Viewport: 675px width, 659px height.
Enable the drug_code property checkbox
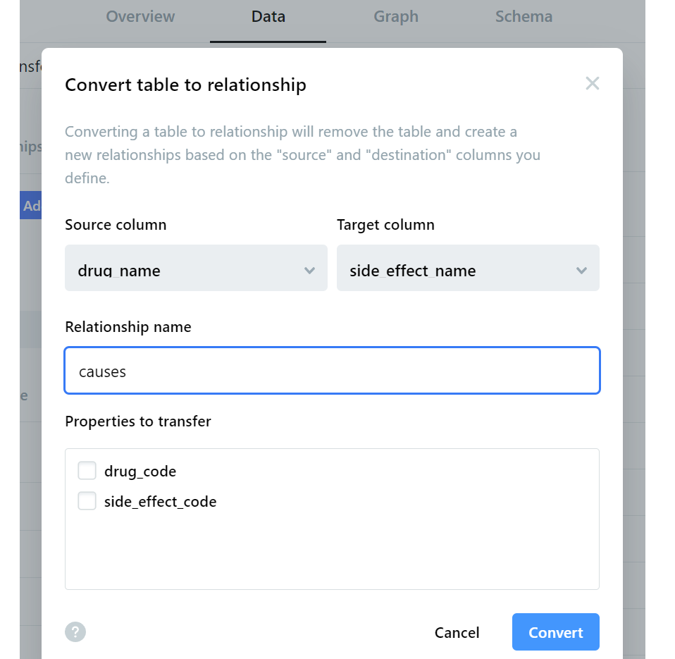(87, 471)
